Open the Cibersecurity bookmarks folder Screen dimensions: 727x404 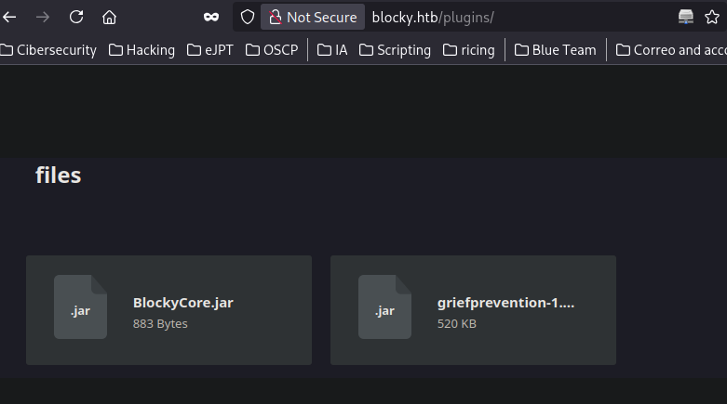point(48,50)
